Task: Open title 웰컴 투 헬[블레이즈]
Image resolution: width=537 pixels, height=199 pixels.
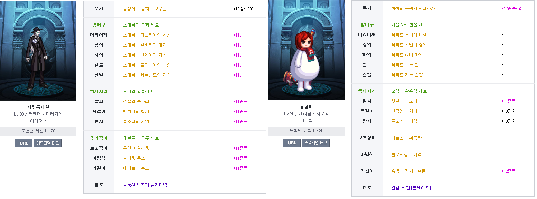Action: click(411, 188)
